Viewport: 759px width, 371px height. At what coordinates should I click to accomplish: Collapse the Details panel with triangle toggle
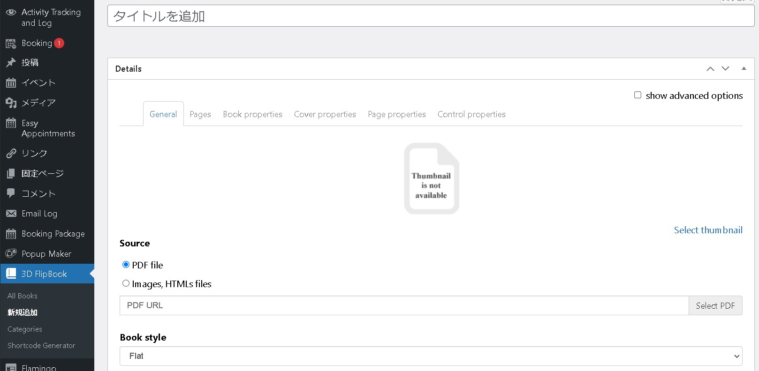(x=744, y=68)
